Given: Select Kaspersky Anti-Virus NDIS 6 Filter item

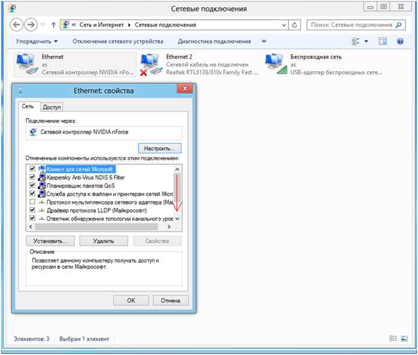Looking at the screenshot, I should tap(86, 177).
